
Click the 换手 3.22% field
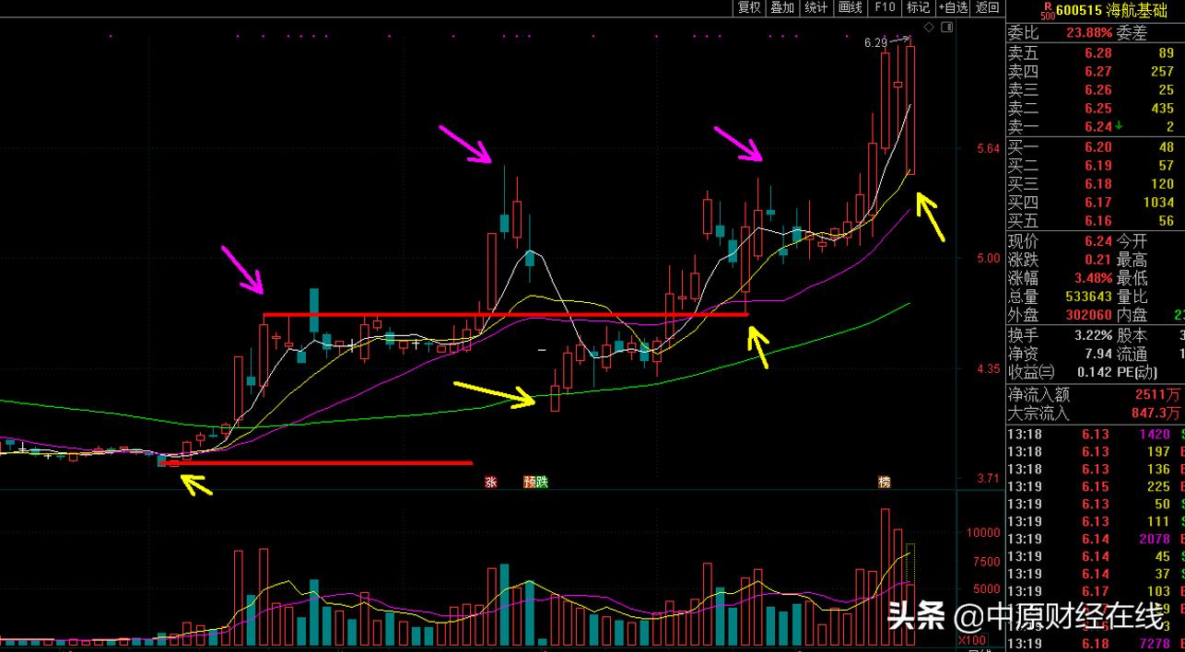(1060, 335)
